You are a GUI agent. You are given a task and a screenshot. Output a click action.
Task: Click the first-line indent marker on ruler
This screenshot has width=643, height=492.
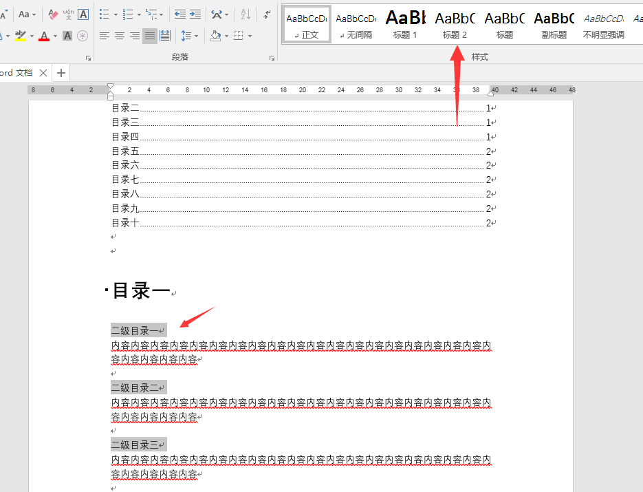pyautogui.click(x=110, y=87)
